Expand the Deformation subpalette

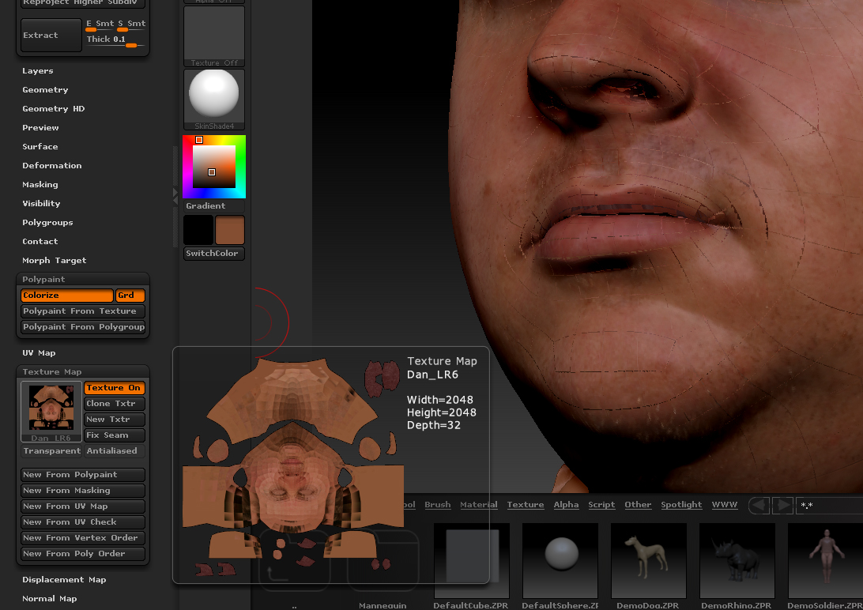tap(51, 166)
